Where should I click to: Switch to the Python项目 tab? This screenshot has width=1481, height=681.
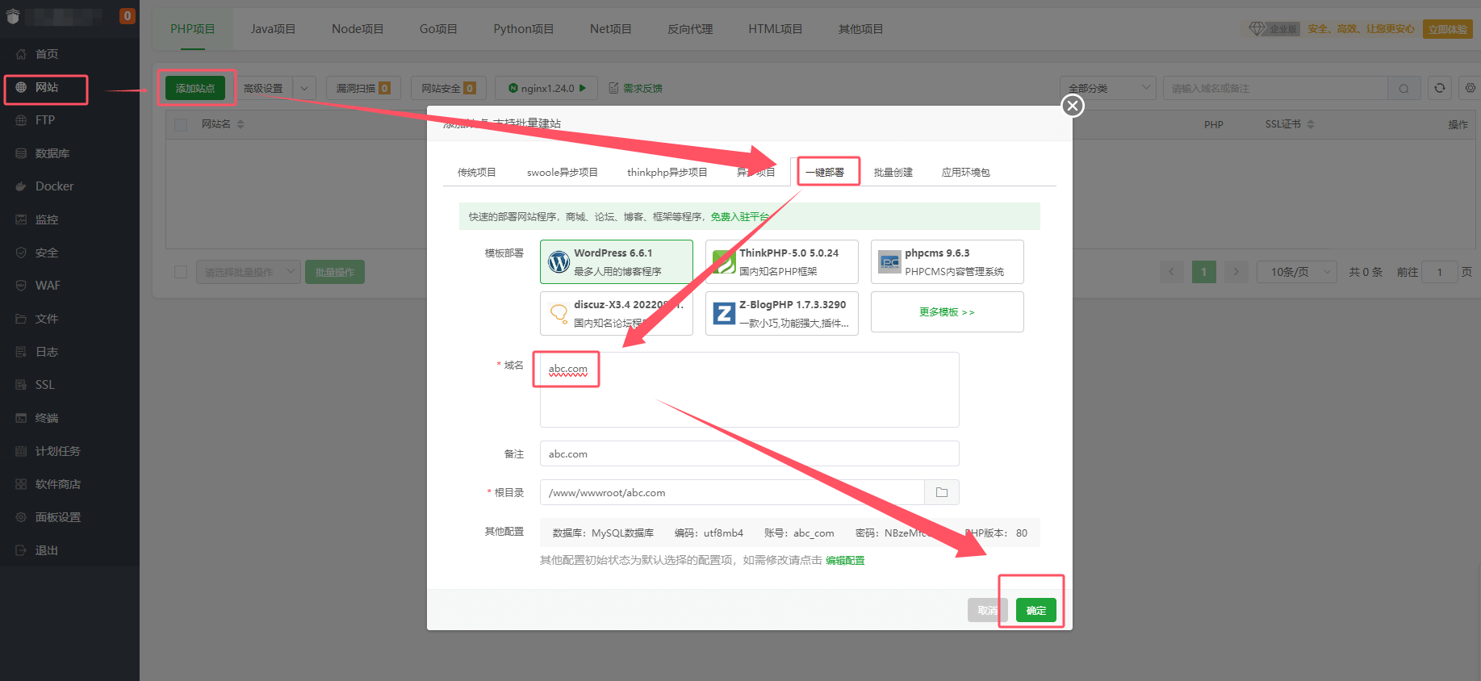tap(524, 29)
